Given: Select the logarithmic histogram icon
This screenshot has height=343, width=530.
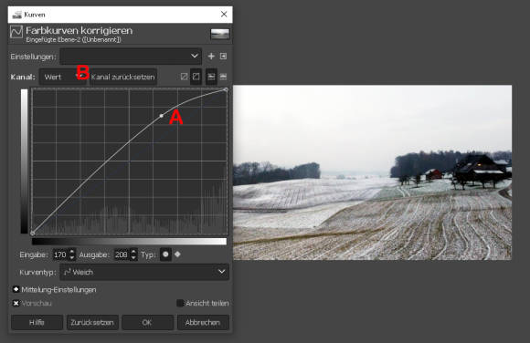Looking at the screenshot, I should [224, 77].
